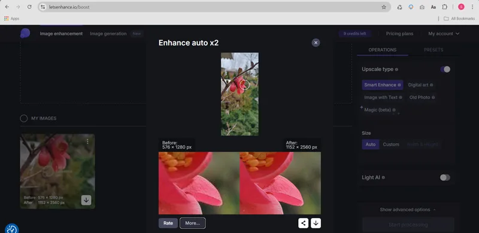Click the address bar URL field

click(x=214, y=7)
